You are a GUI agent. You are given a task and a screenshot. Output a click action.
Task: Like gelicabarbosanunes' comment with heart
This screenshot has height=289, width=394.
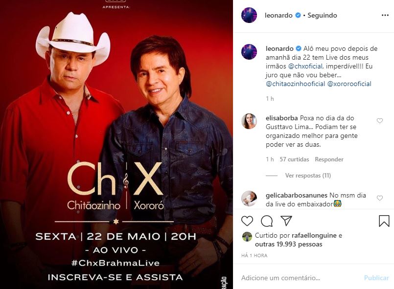pyautogui.click(x=380, y=198)
